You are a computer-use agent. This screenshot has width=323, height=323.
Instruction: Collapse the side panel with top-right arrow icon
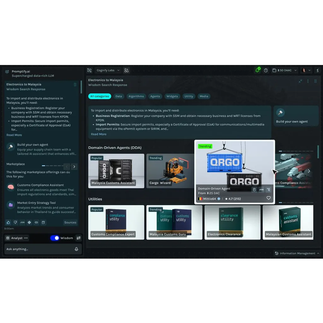click(x=317, y=70)
